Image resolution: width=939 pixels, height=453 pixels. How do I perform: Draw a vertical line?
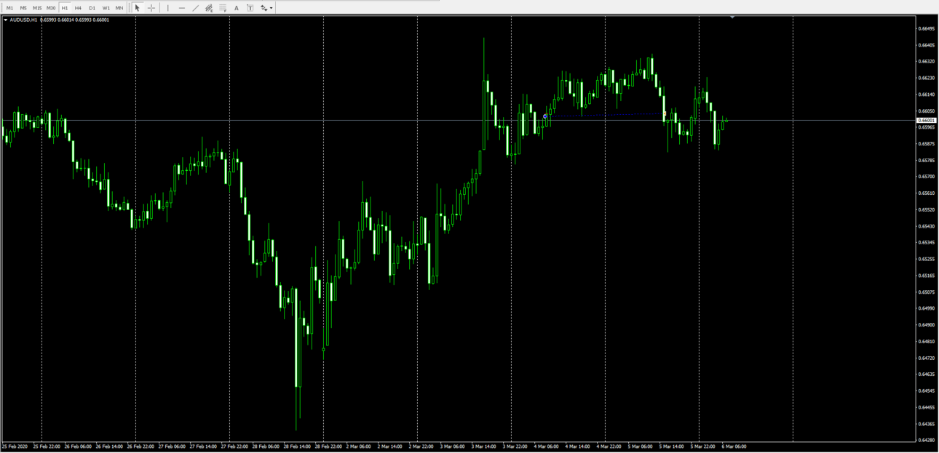click(168, 8)
